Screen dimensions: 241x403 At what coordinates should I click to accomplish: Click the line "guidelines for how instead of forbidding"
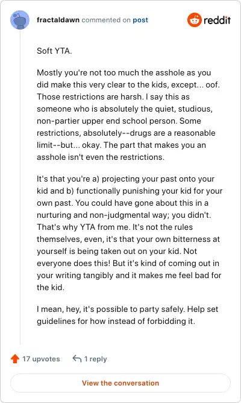click(x=116, y=321)
